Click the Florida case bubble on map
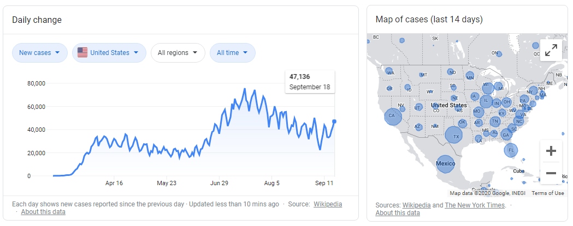The width and height of the screenshot is (573, 226). click(510, 150)
